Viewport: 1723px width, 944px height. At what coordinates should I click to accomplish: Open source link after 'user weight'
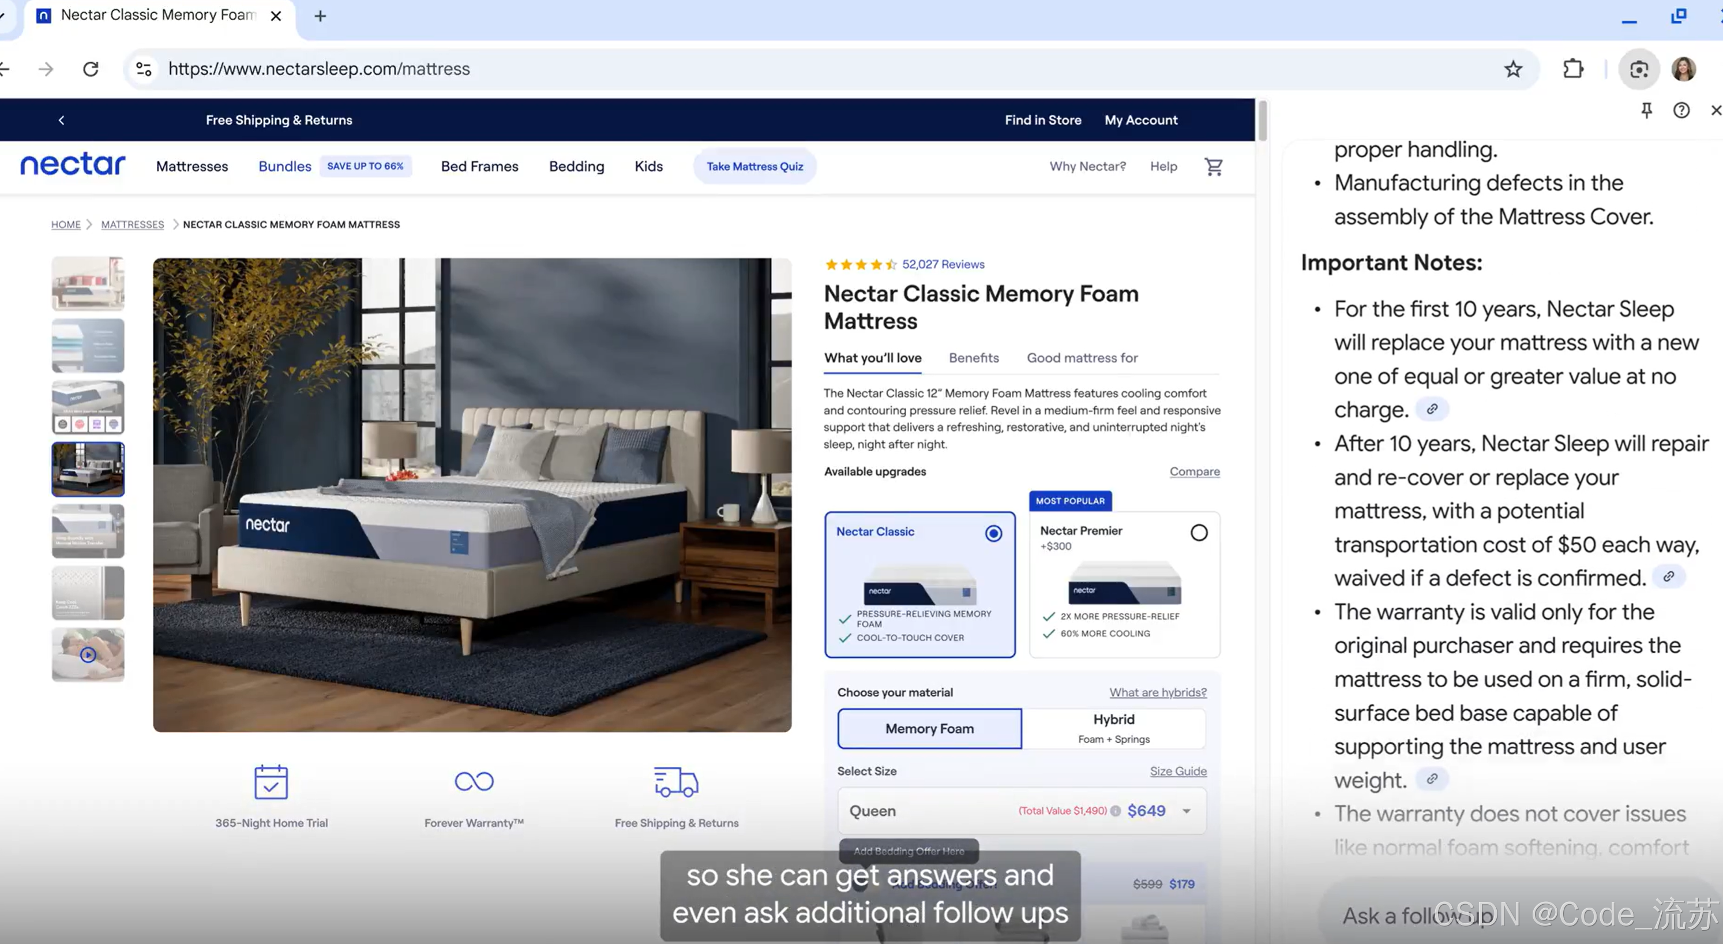coord(1431,779)
